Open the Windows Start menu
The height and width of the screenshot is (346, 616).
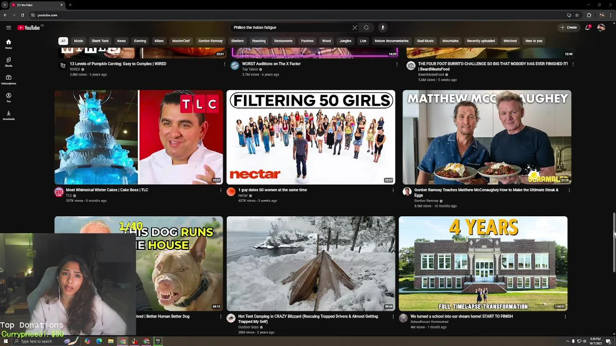5,341
